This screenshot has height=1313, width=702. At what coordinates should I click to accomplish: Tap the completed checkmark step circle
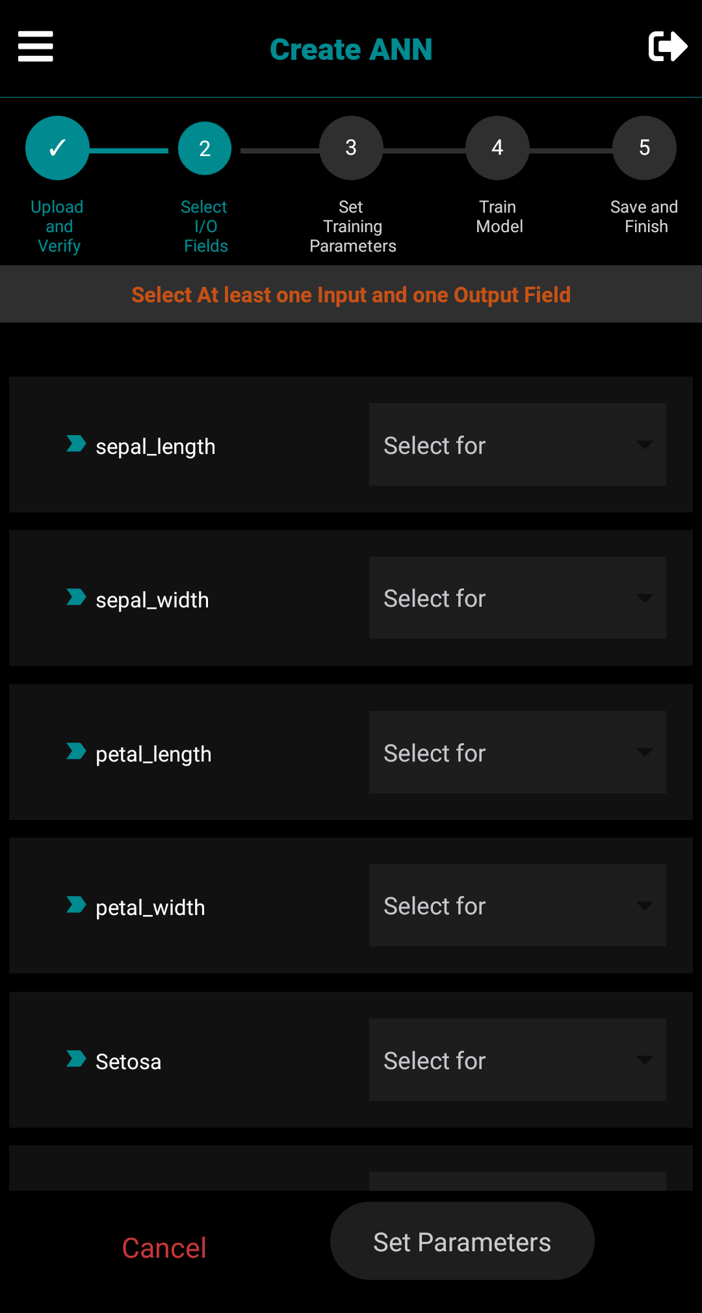tap(57, 148)
